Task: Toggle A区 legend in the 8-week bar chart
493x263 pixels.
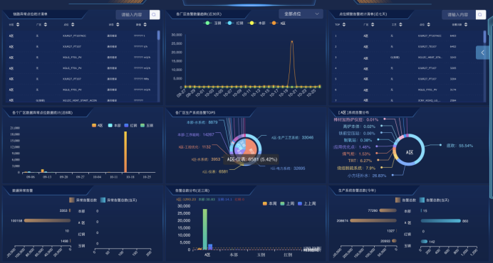Action: [98, 126]
